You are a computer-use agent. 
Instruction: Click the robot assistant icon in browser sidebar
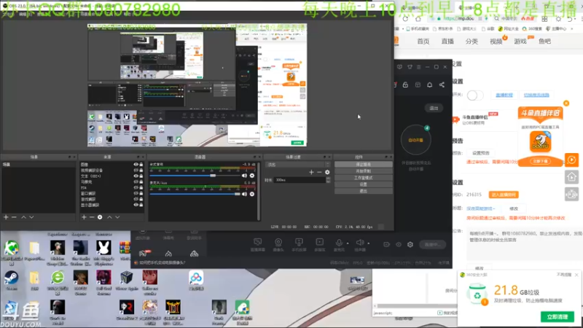pyautogui.click(x=571, y=194)
